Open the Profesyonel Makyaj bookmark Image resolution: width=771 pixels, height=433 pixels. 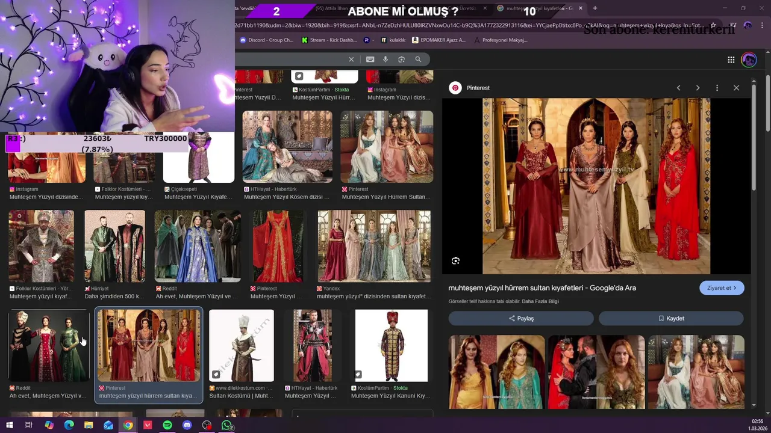(x=501, y=40)
